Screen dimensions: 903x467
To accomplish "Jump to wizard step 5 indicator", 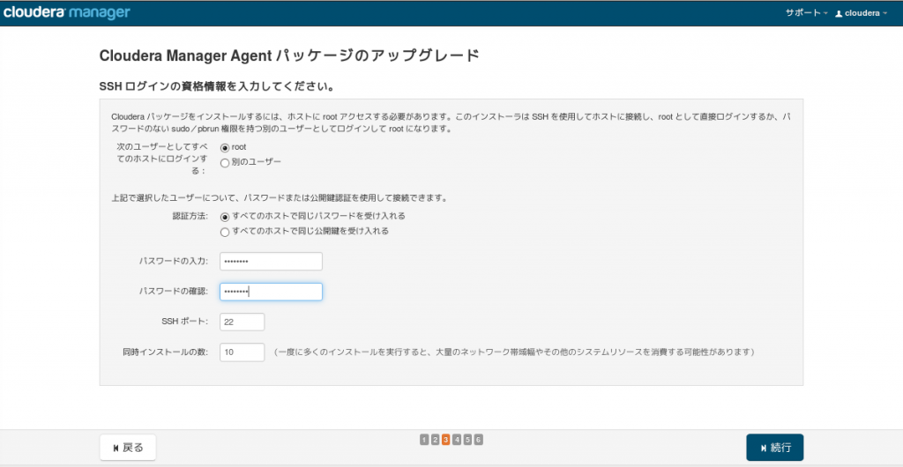I will [x=467, y=440].
